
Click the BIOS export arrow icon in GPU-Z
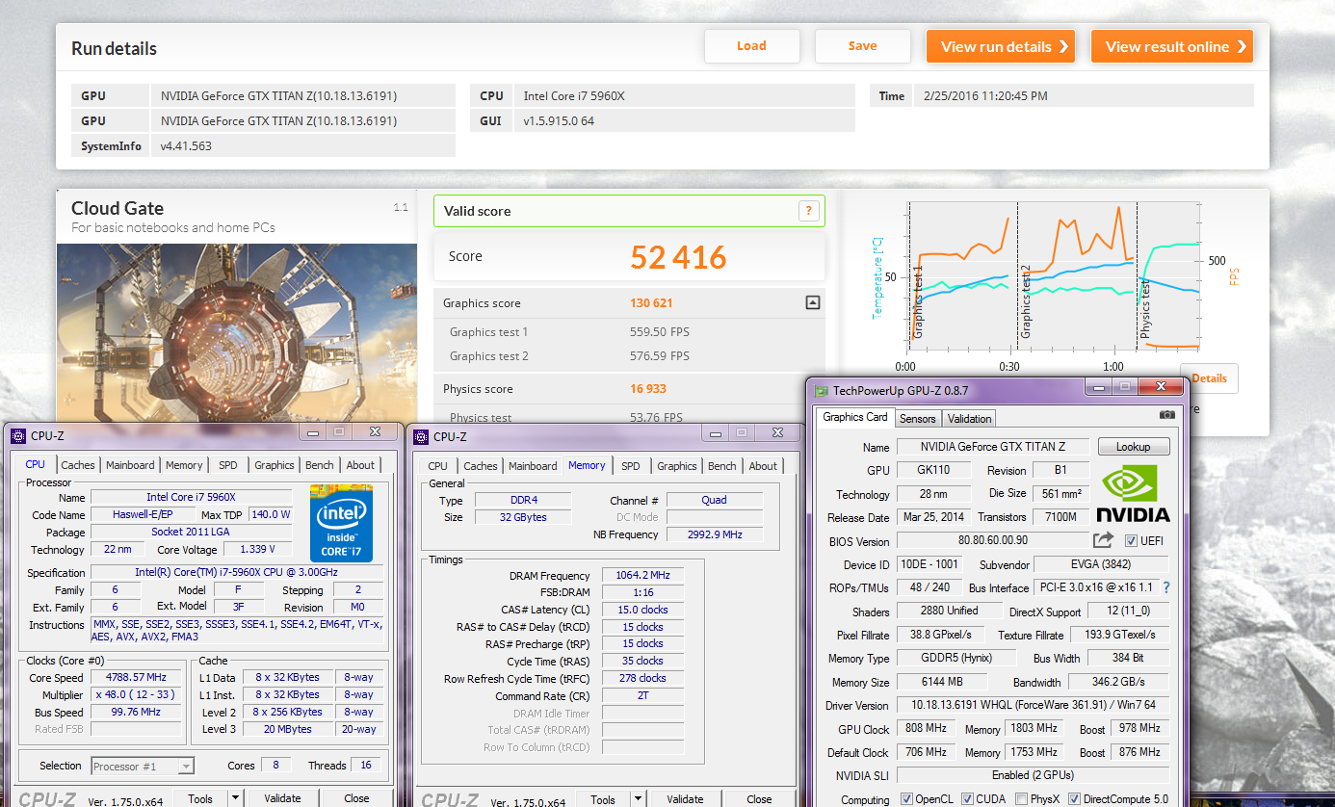1104,540
